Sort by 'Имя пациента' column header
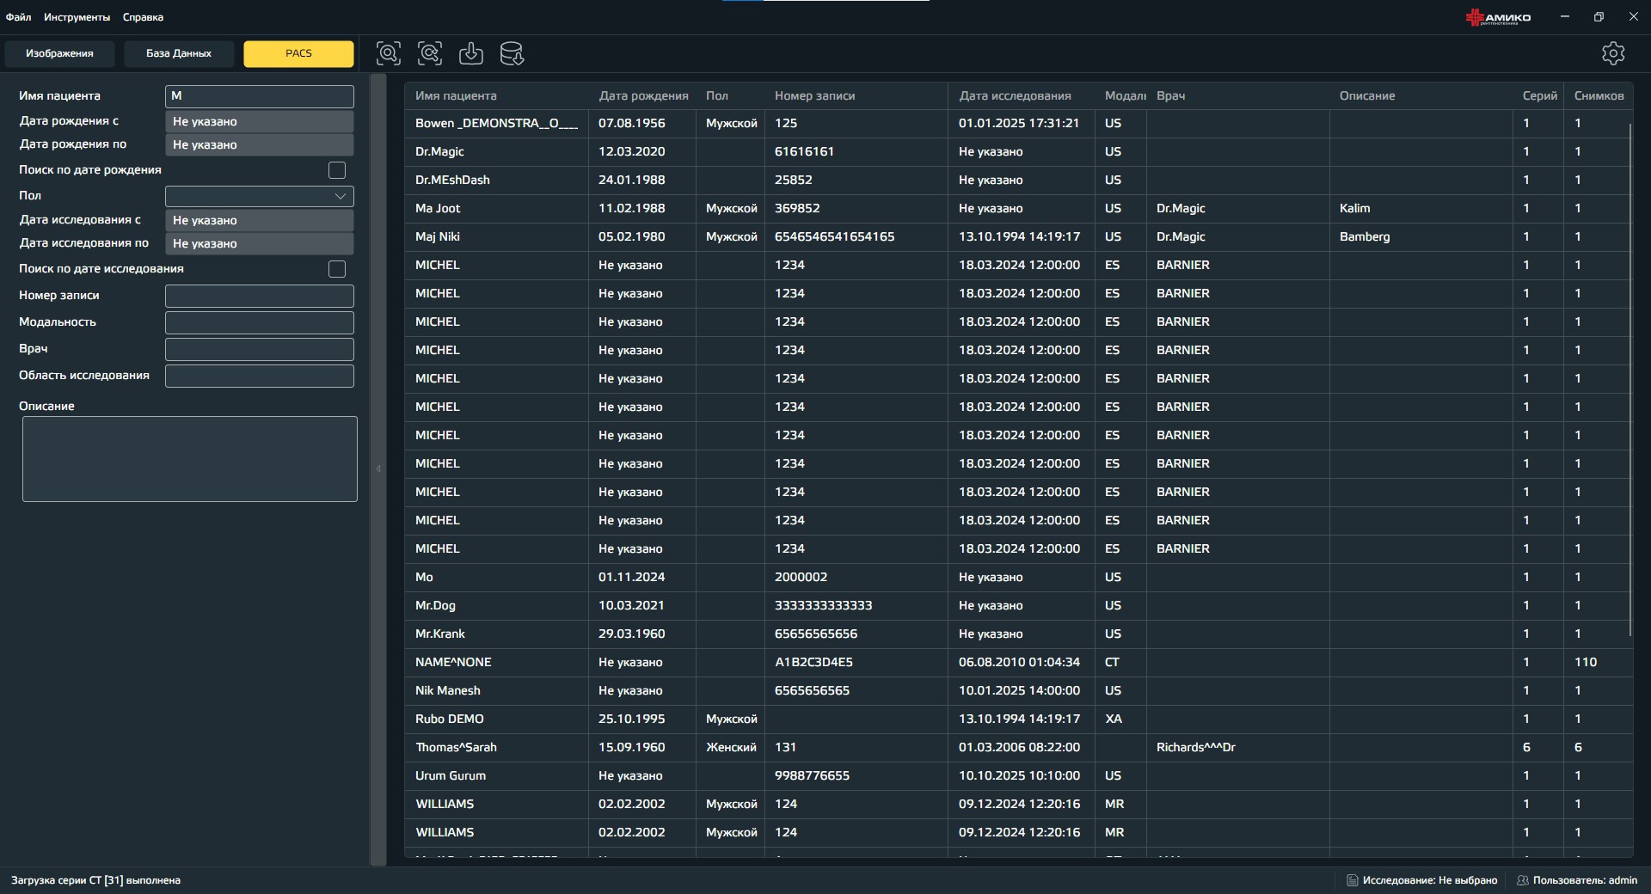1651x894 pixels. (x=497, y=95)
